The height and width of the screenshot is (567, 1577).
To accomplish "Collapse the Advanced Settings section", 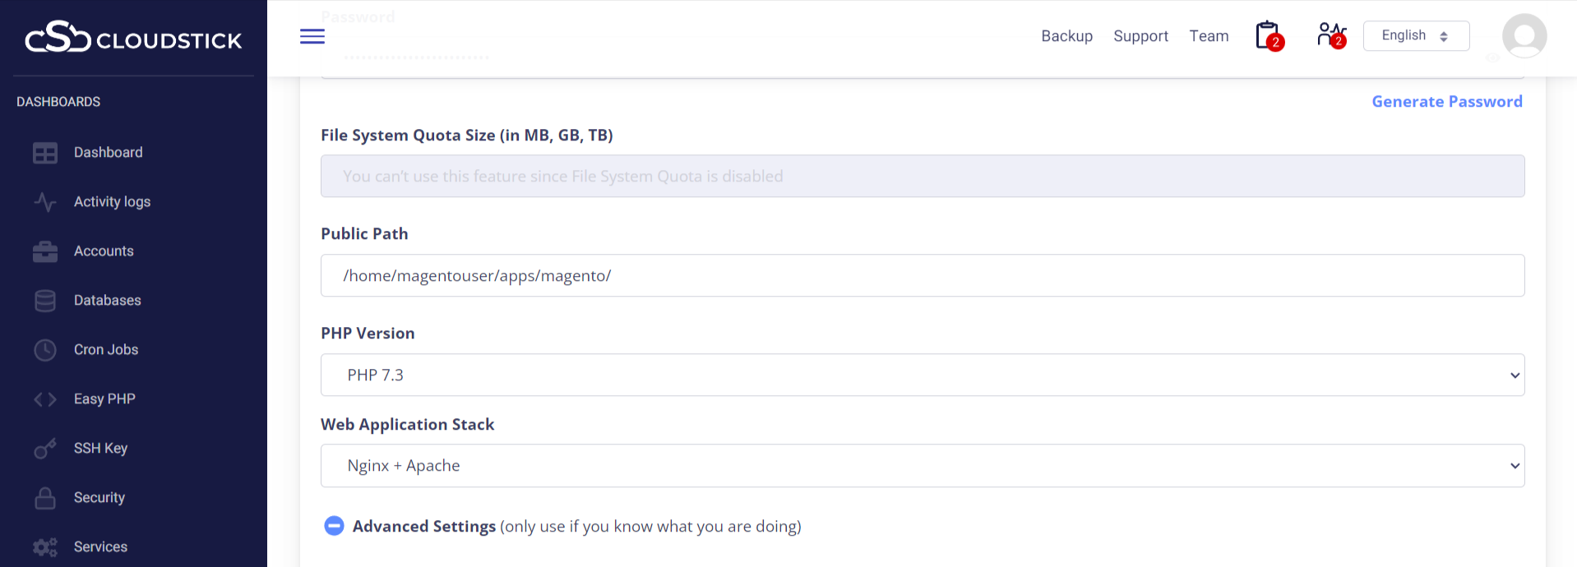I will pyautogui.click(x=334, y=526).
